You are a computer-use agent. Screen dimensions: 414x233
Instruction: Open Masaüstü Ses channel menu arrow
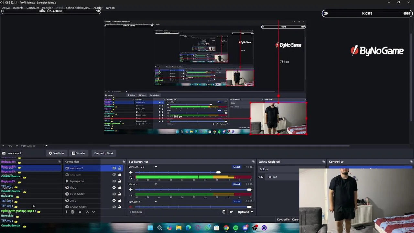click(x=156, y=167)
